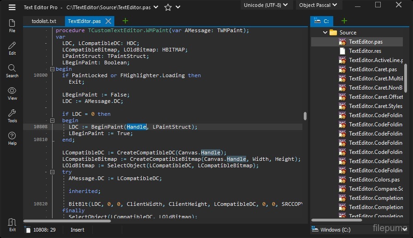Open the hamburger main menu
This screenshot has width=413, height=238.
click(12, 7)
